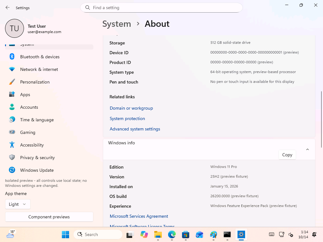Open Microsoft Store from the taskbar
The width and height of the screenshot is (323, 242).
[x=185, y=234]
